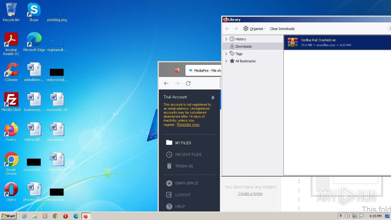Viewport: 391px width, 220px height.
Task: Open Chrome from the taskbar
Action: (x=55, y=216)
